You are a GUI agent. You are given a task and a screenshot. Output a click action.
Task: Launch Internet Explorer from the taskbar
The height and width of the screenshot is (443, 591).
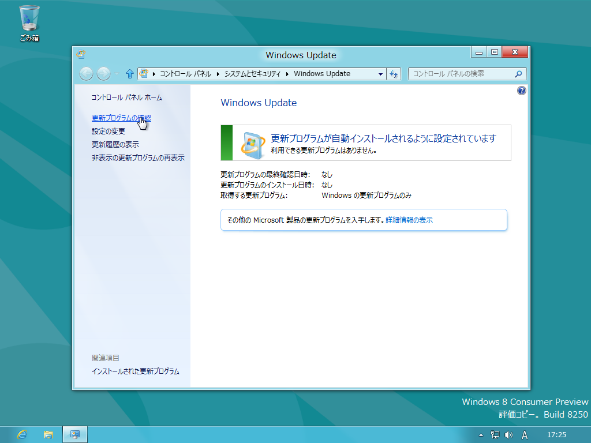(23, 435)
